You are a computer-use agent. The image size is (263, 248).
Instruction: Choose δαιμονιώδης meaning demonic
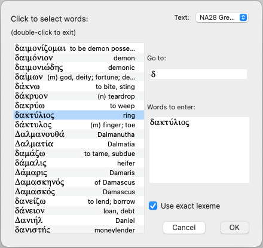(x=79, y=68)
